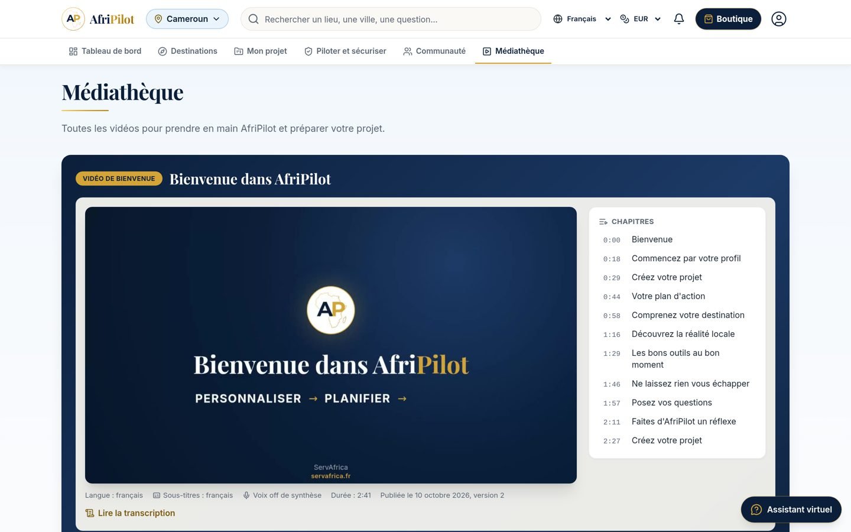Open Lire la transcription link

click(130, 513)
